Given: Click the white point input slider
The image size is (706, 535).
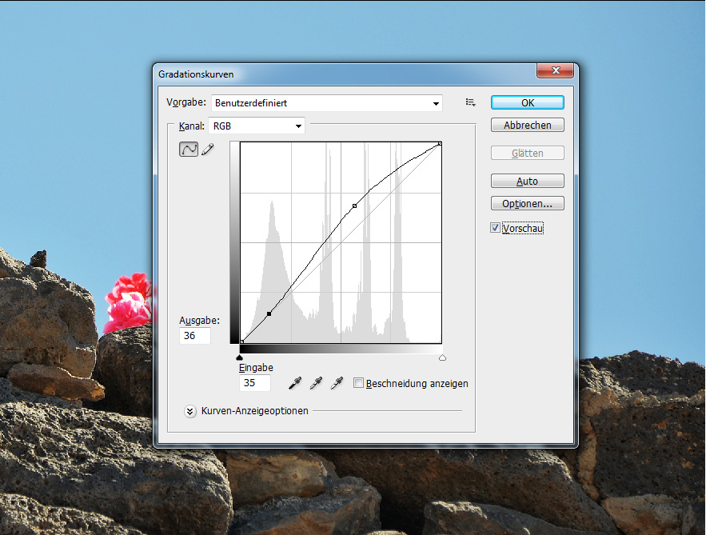Looking at the screenshot, I should click(442, 357).
